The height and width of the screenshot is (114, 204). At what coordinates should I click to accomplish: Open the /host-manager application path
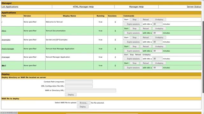click(x=8, y=49)
